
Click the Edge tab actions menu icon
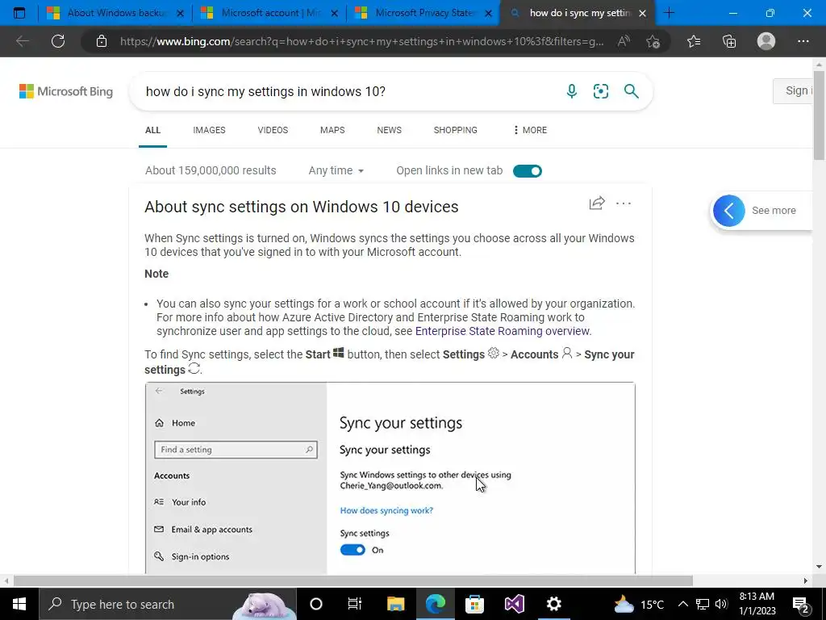[x=19, y=13]
